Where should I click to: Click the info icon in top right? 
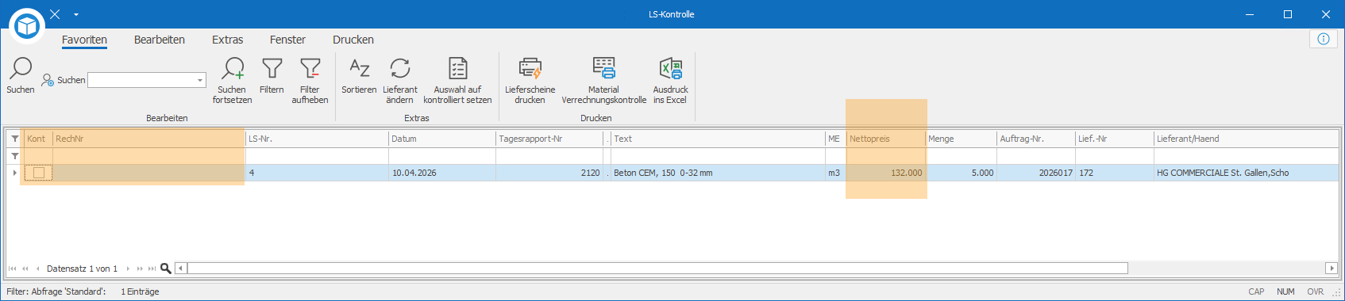1324,39
